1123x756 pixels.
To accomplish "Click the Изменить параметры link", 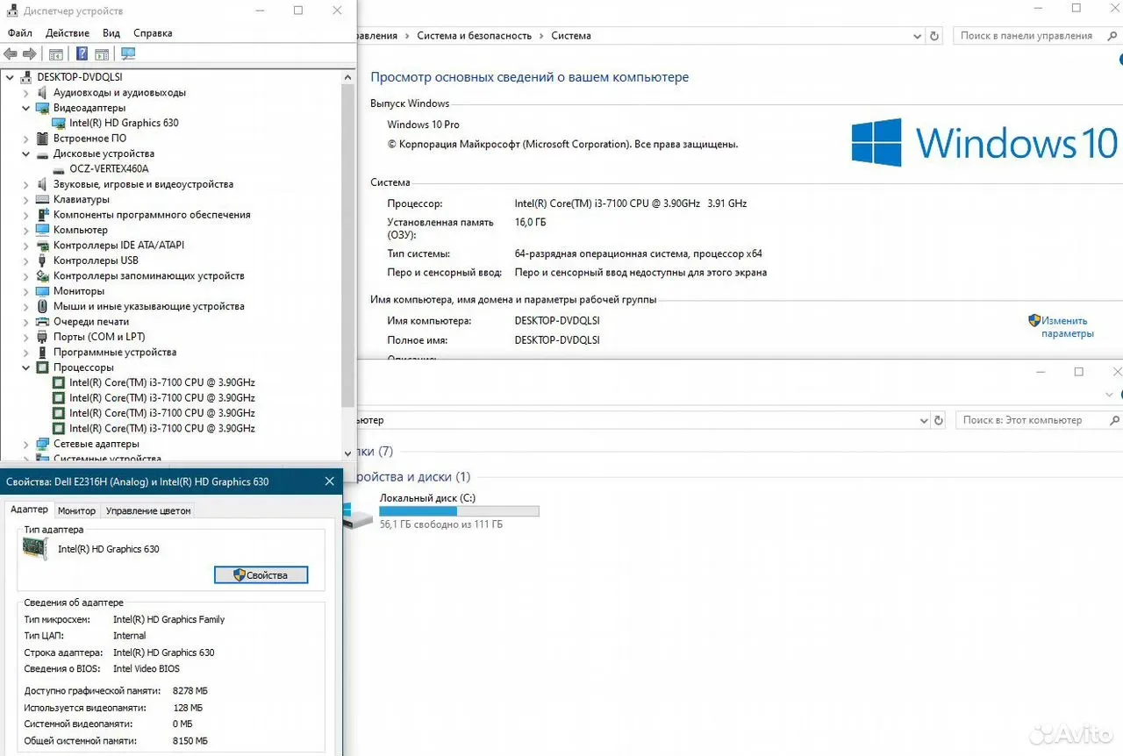I will (x=1067, y=327).
